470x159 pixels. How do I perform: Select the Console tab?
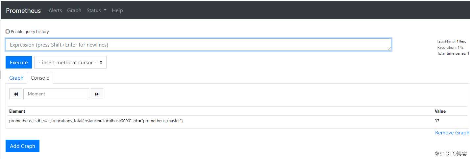[x=40, y=78]
